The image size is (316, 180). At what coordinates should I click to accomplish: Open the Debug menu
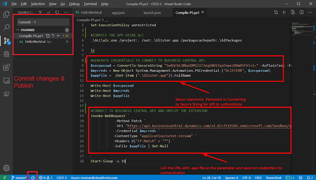tap(74, 4)
